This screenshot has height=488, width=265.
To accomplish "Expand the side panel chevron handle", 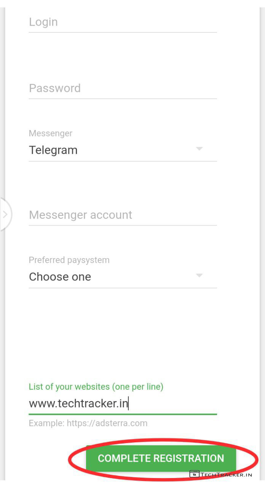I will click(5, 214).
